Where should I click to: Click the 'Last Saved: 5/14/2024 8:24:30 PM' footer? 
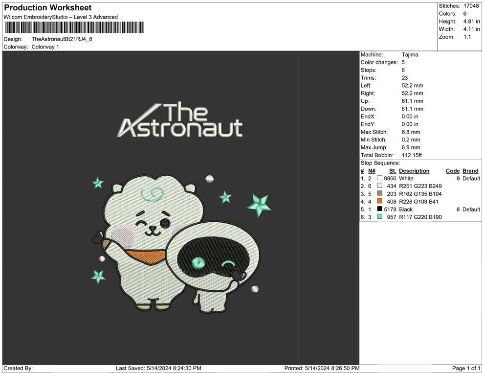click(158, 368)
